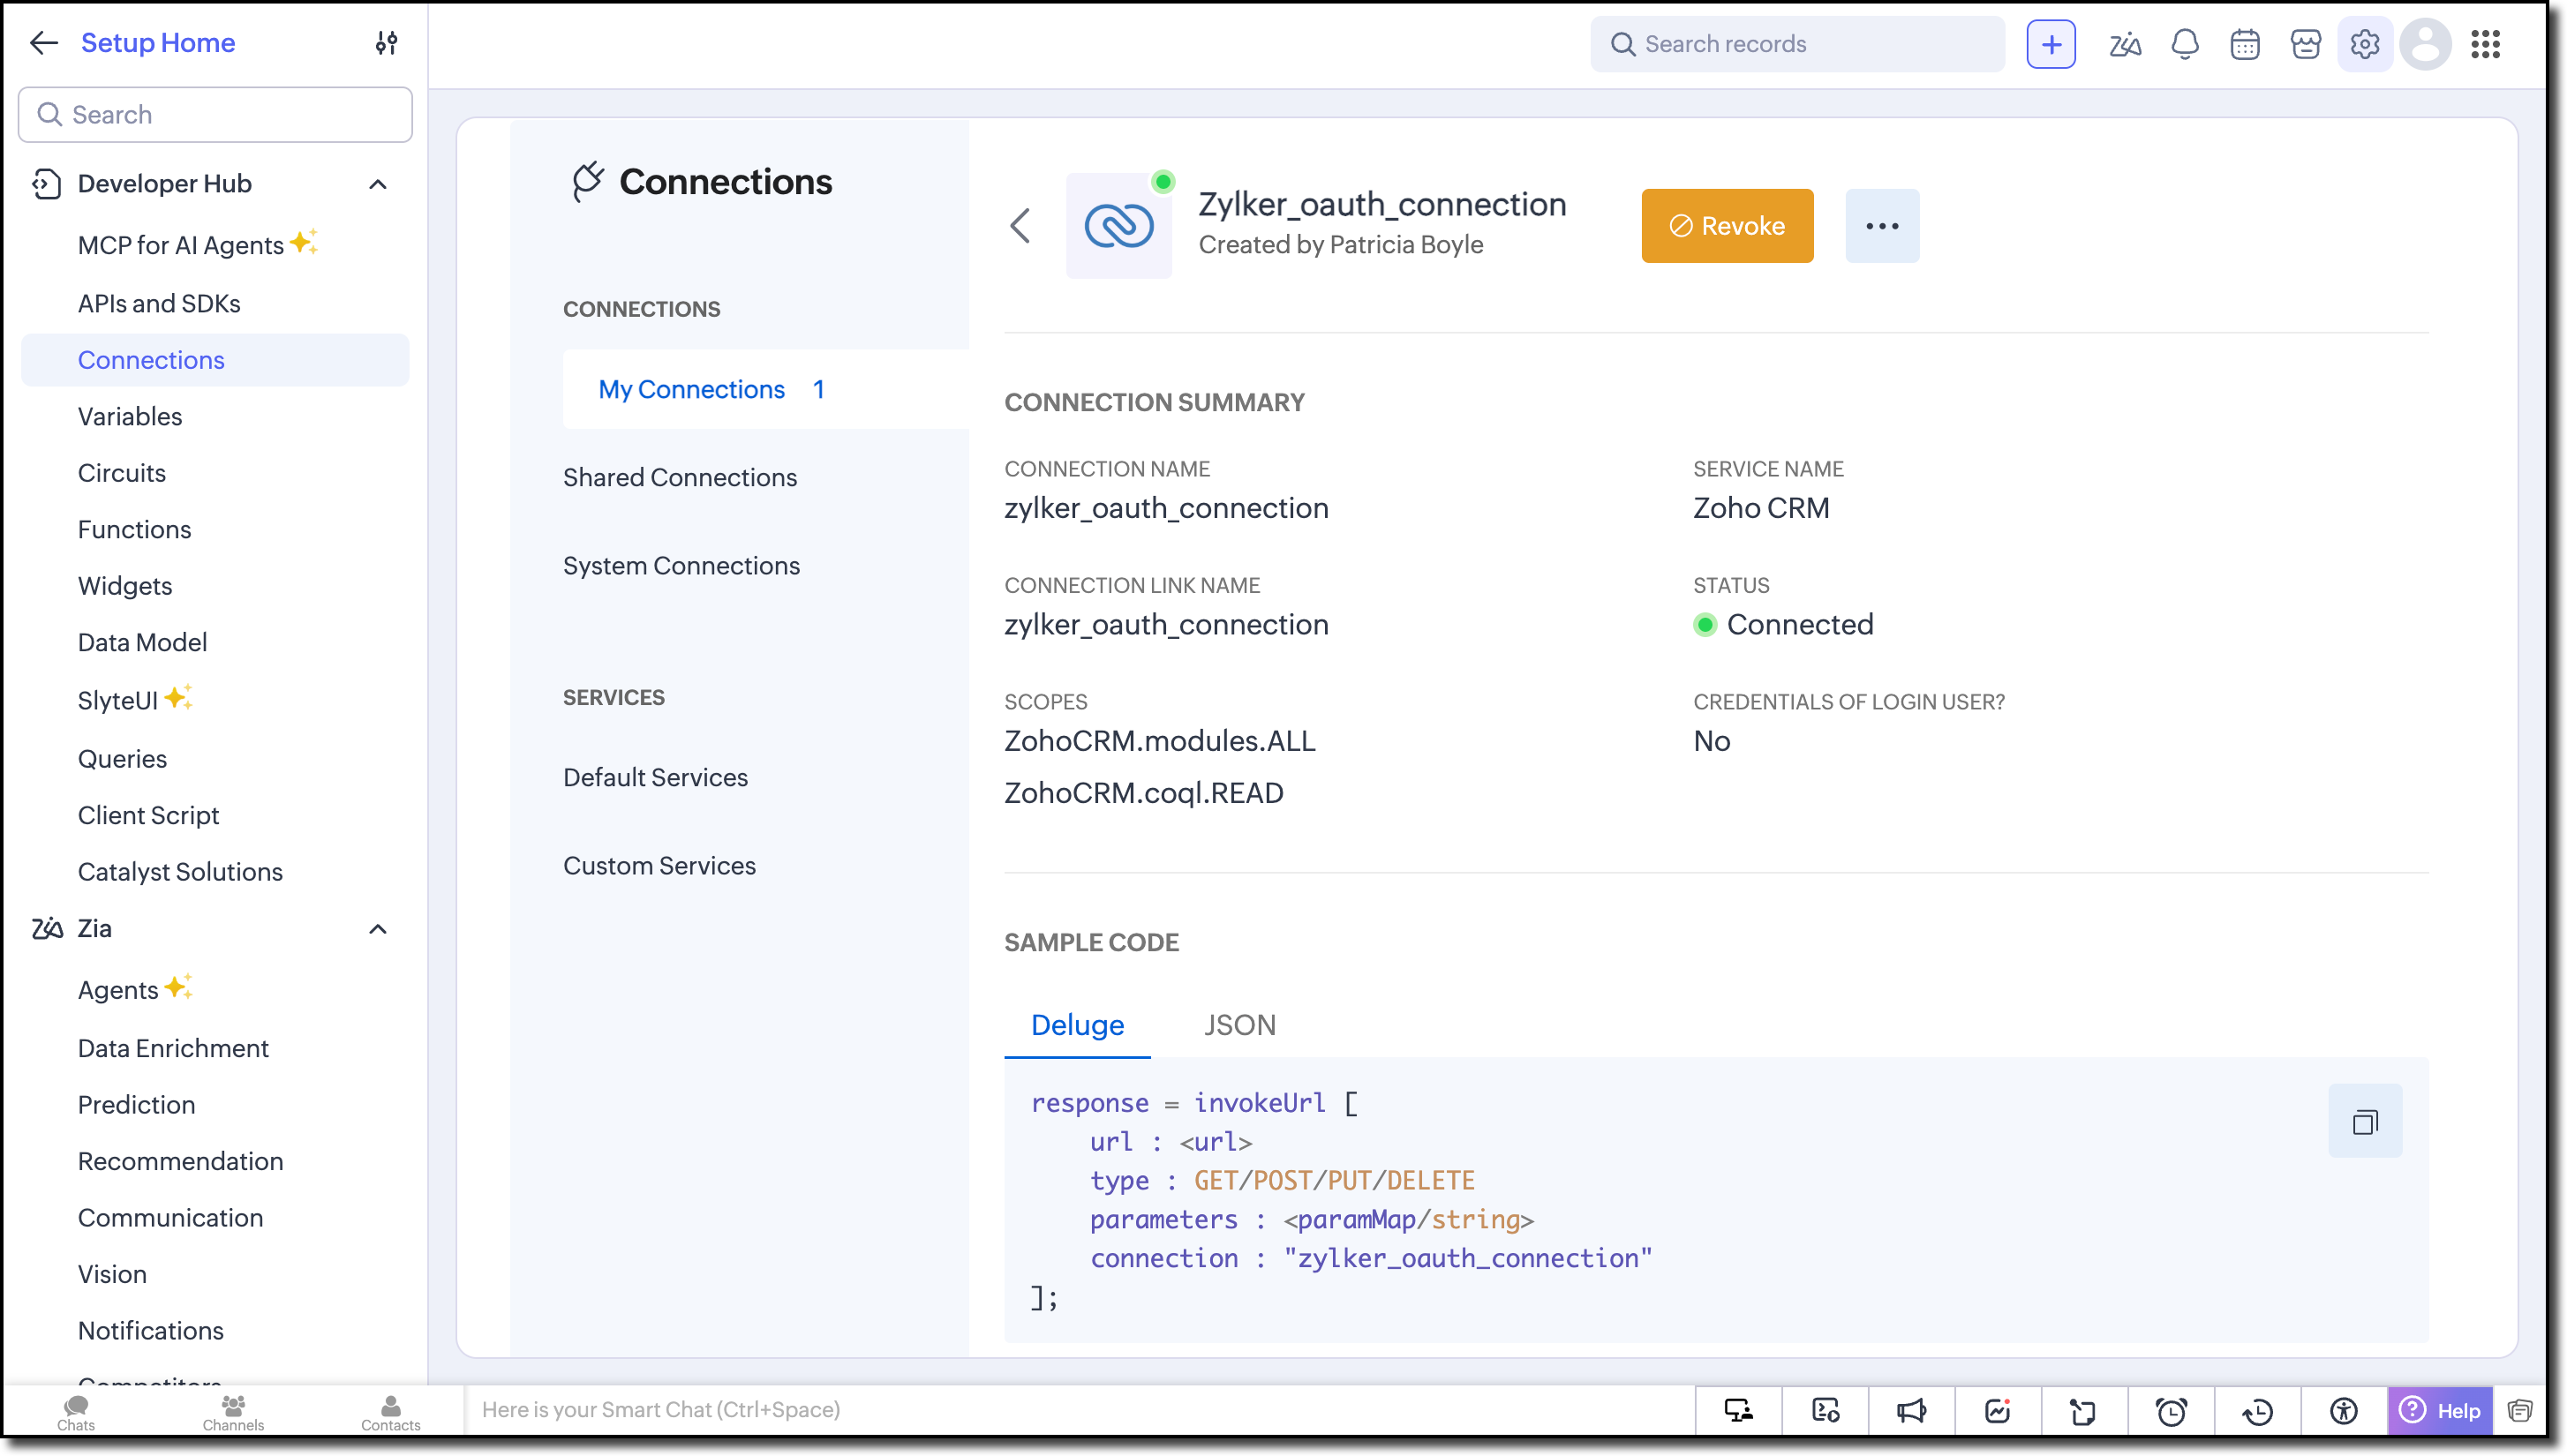The image size is (2567, 1456).
Task: Open the setup filter settings icon
Action: click(x=386, y=43)
